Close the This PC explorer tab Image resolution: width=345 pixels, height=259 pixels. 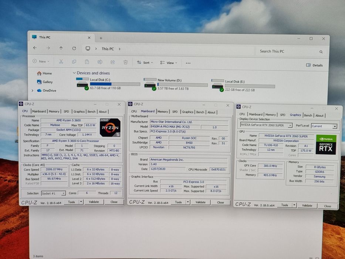pyautogui.click(x=89, y=38)
